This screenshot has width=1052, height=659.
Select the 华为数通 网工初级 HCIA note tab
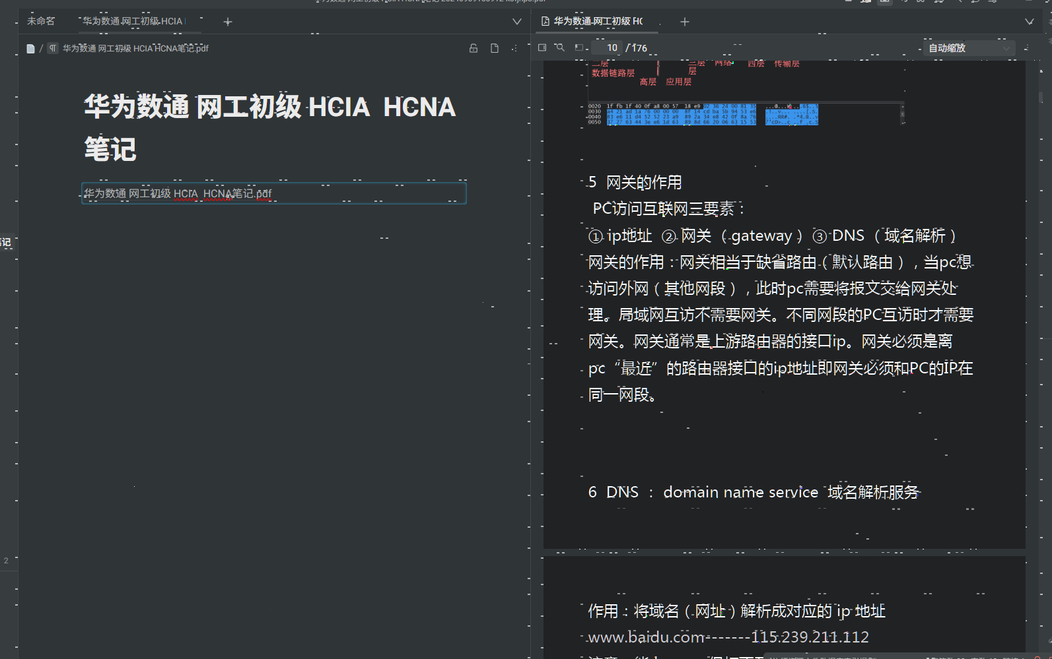point(133,21)
